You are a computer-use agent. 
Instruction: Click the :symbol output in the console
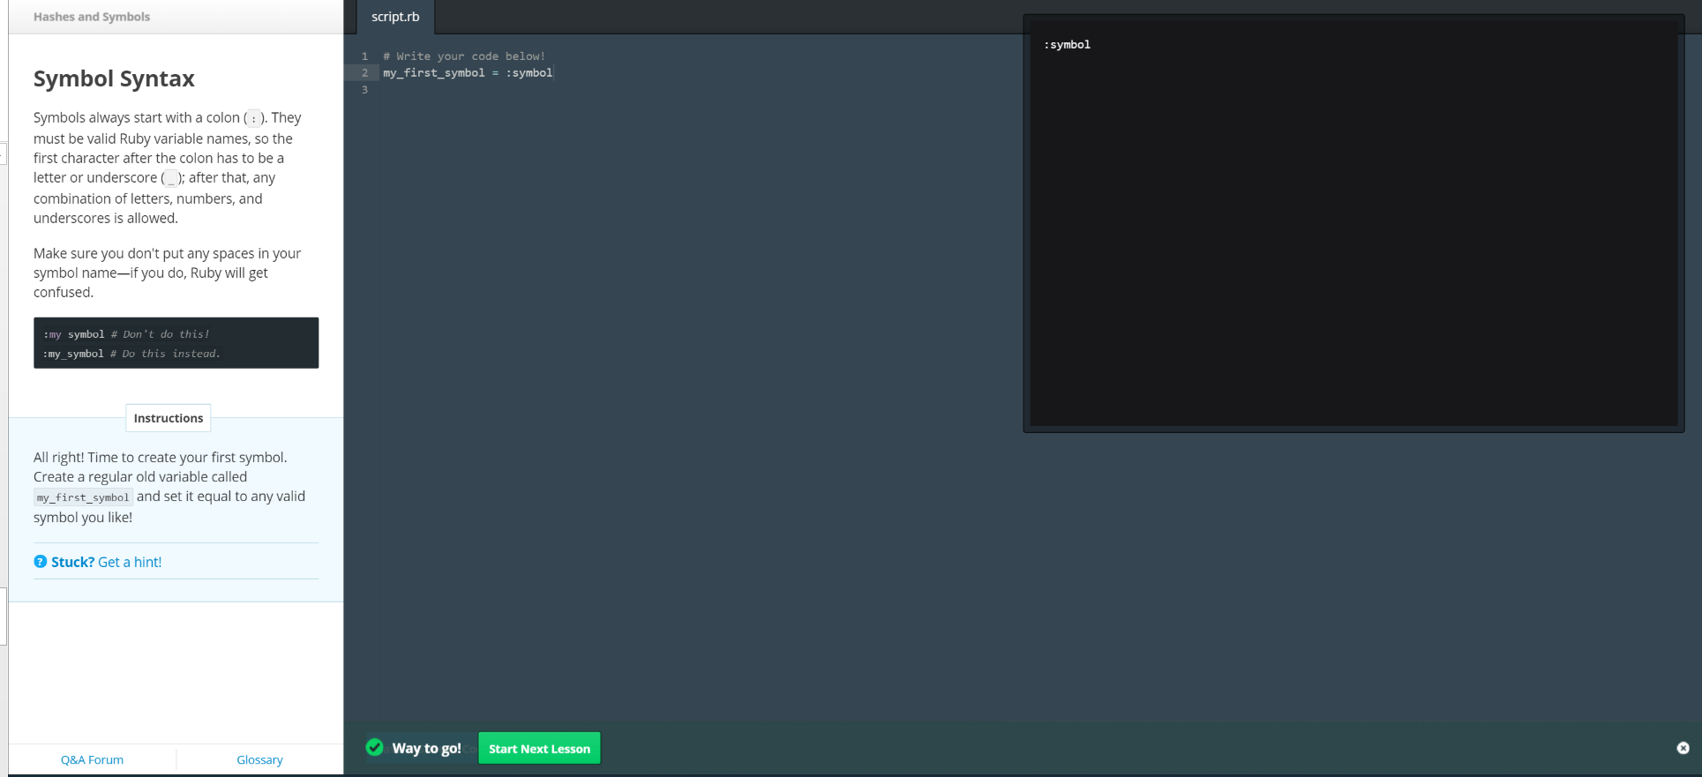coord(1067,45)
